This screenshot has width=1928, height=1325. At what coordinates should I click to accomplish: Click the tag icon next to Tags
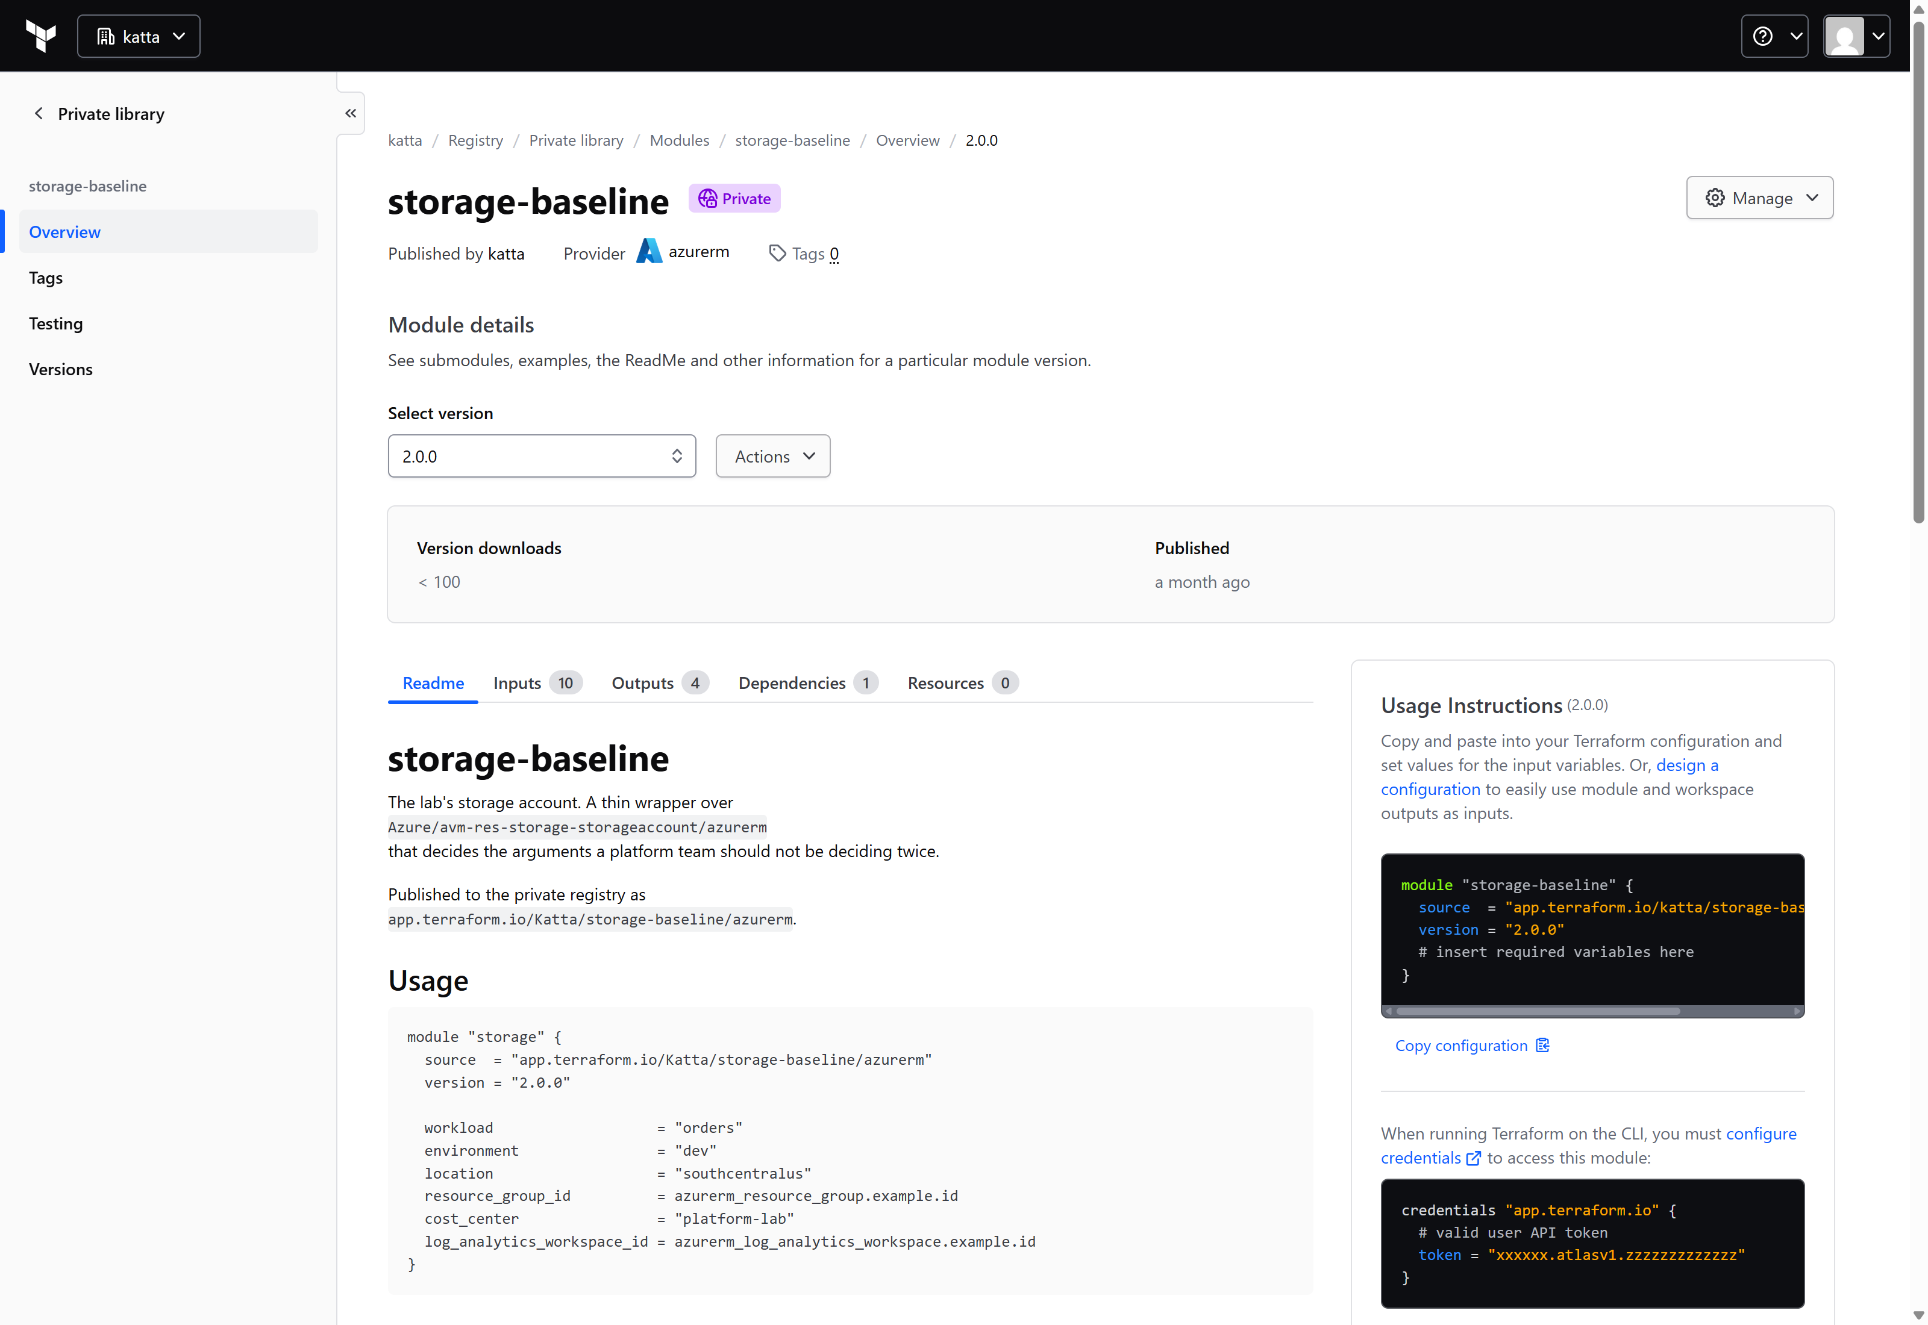[x=777, y=253]
